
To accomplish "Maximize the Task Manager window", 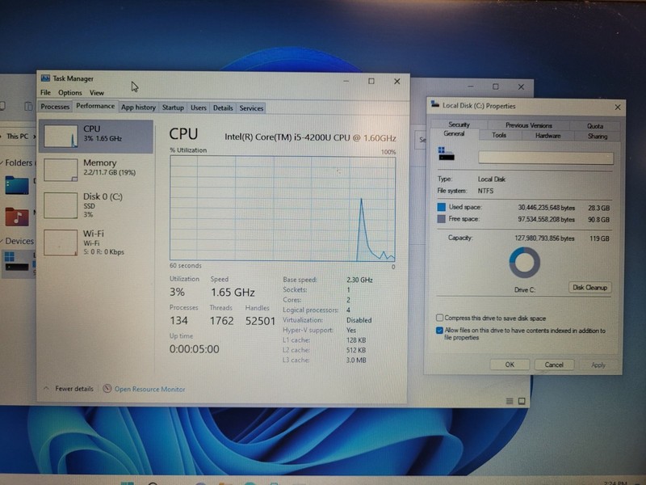I will tap(371, 82).
